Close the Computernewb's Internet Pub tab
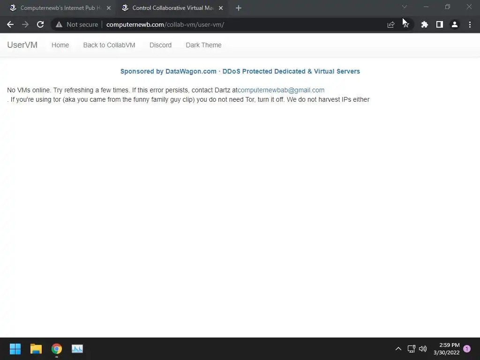 109,8
